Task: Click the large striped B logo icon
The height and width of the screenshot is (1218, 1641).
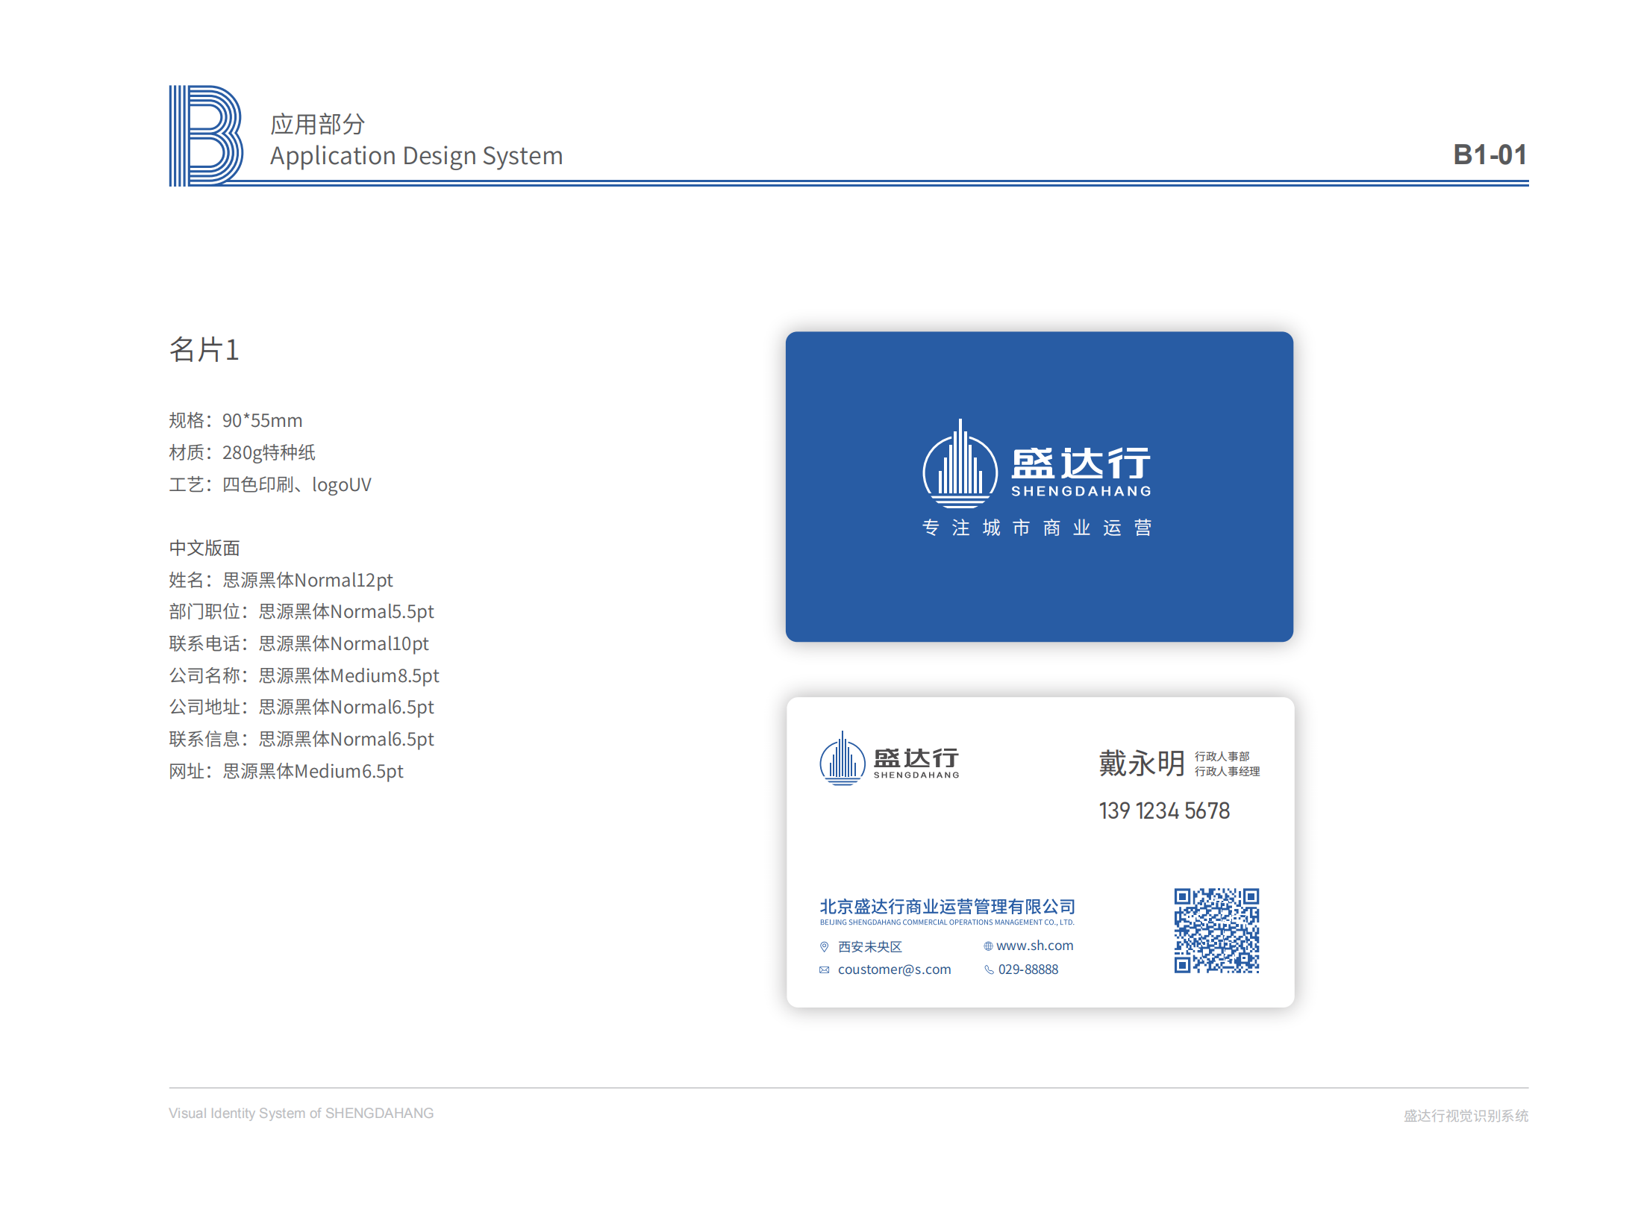Action: click(x=205, y=135)
